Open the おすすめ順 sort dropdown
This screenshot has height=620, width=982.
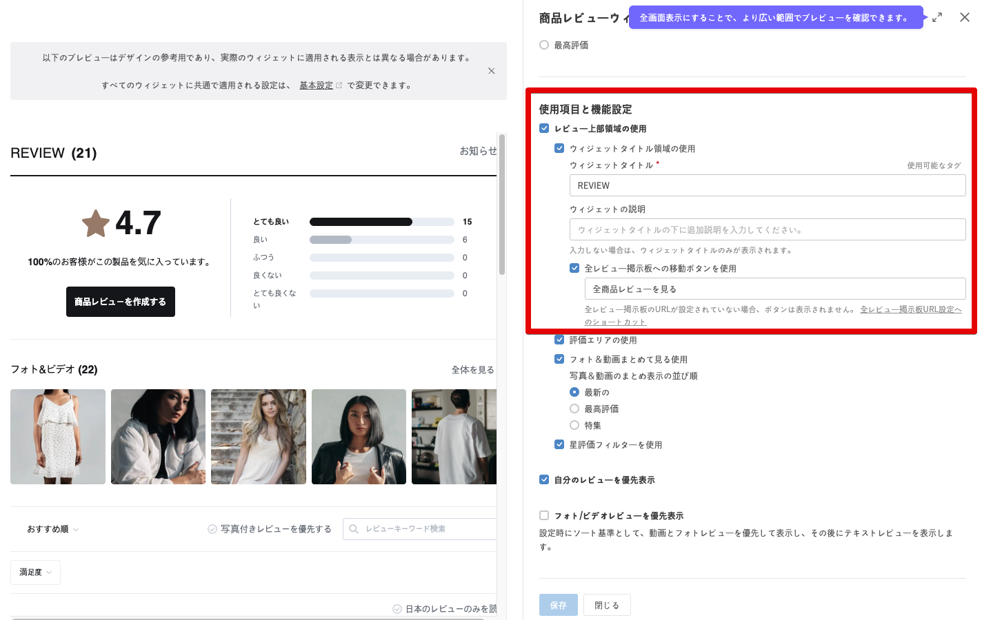(x=53, y=529)
